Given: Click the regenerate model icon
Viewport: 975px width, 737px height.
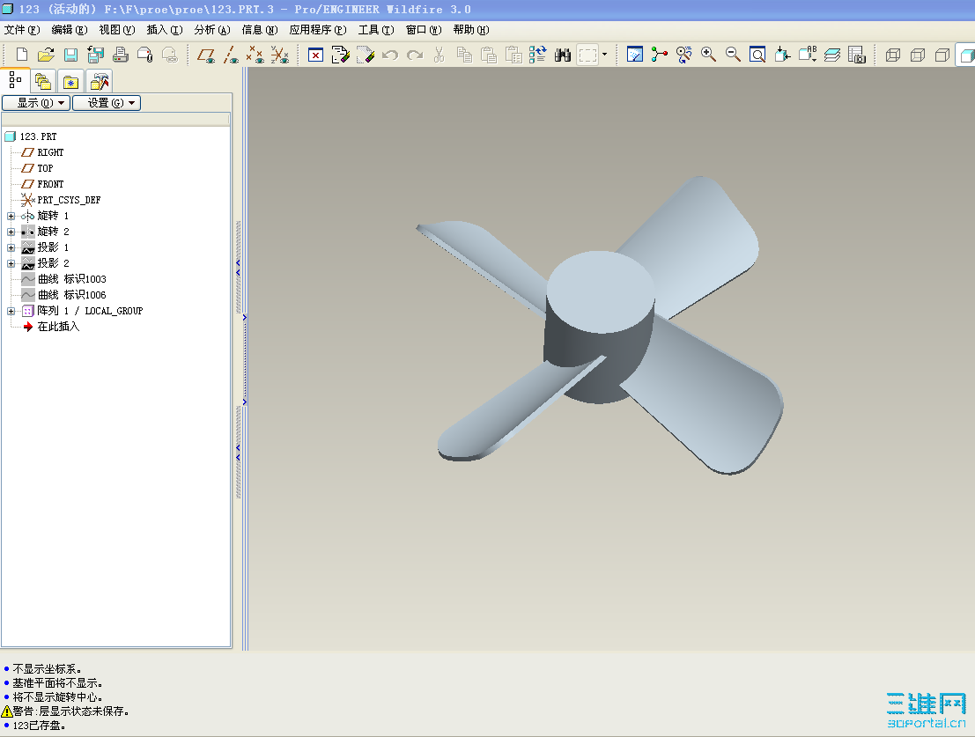Looking at the screenshot, I should 538,55.
